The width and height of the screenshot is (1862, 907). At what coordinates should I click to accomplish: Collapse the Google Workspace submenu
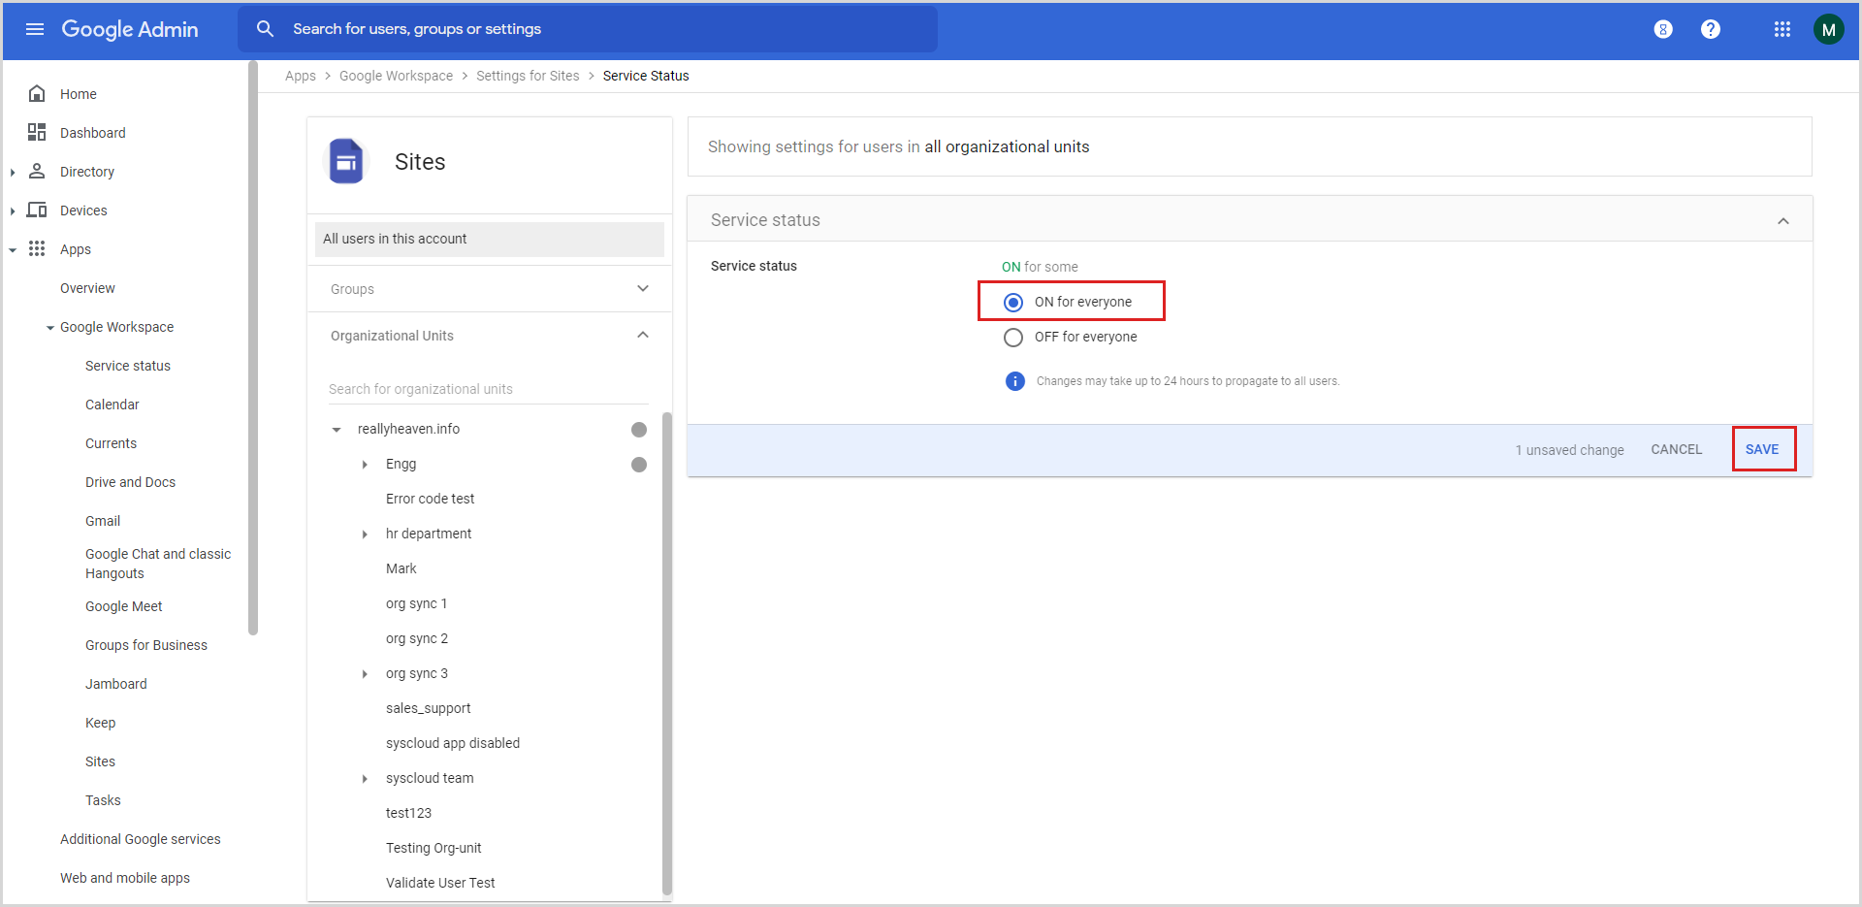click(x=50, y=328)
